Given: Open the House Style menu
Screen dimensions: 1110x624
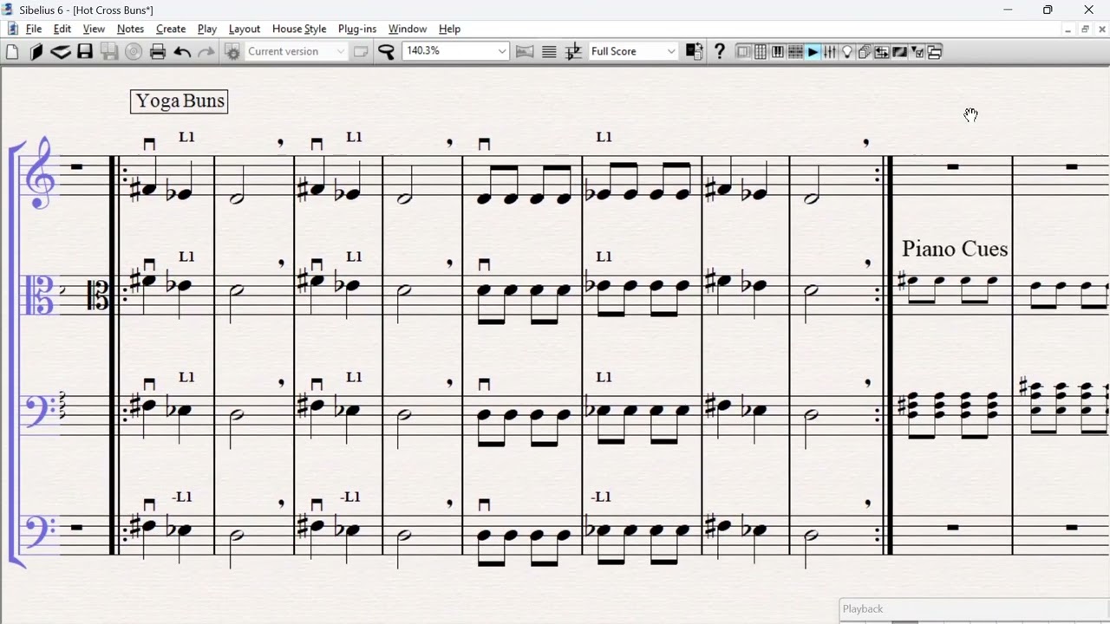Looking at the screenshot, I should click(x=299, y=29).
